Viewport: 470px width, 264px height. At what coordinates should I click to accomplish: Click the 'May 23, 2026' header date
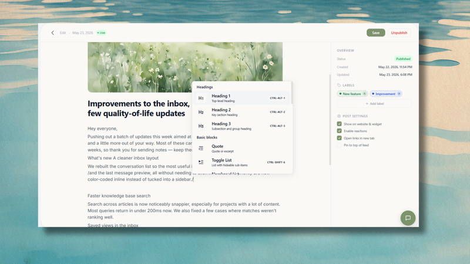(x=82, y=33)
